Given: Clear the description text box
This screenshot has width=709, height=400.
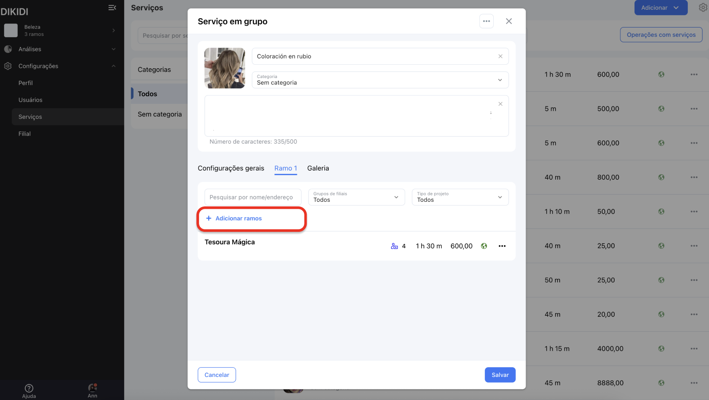Looking at the screenshot, I should (x=500, y=104).
